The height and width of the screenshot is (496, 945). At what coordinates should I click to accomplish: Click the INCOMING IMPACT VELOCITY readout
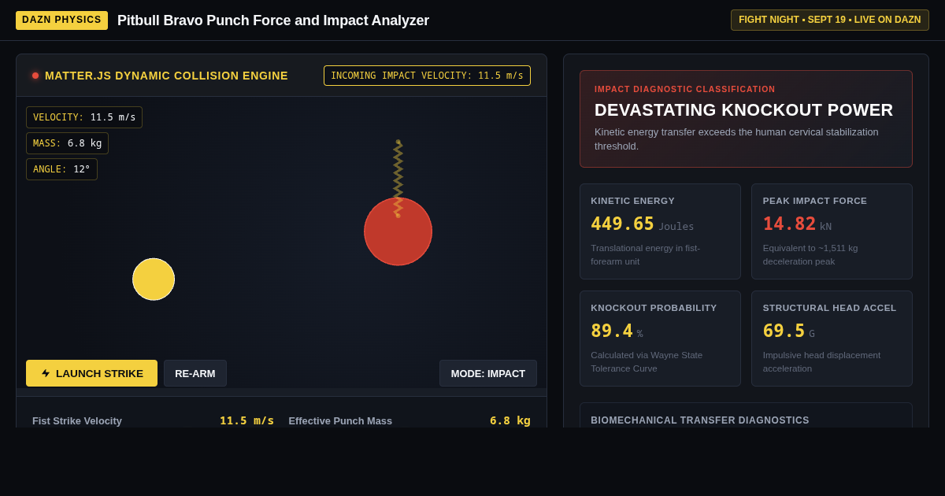[427, 76]
